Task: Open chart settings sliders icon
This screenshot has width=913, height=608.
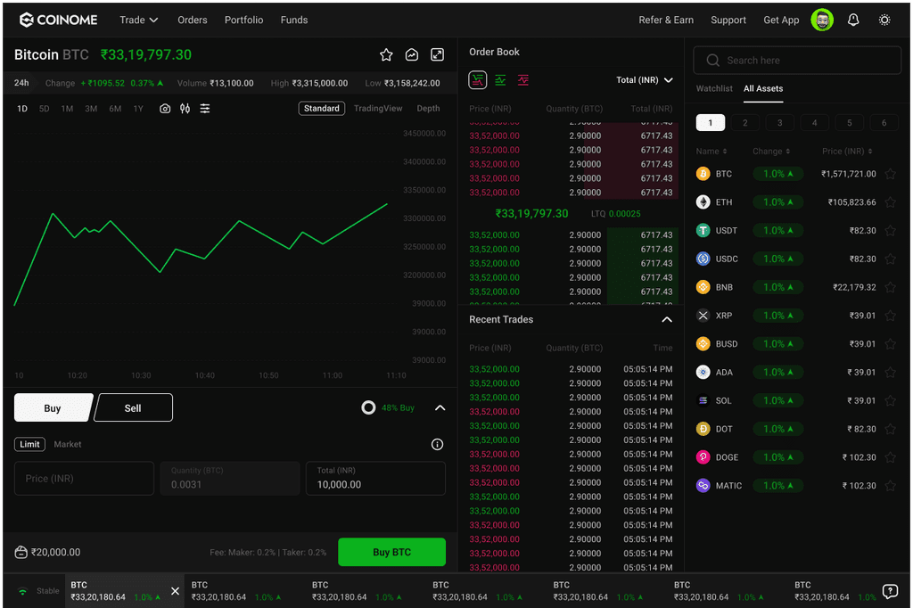Action: coord(205,109)
